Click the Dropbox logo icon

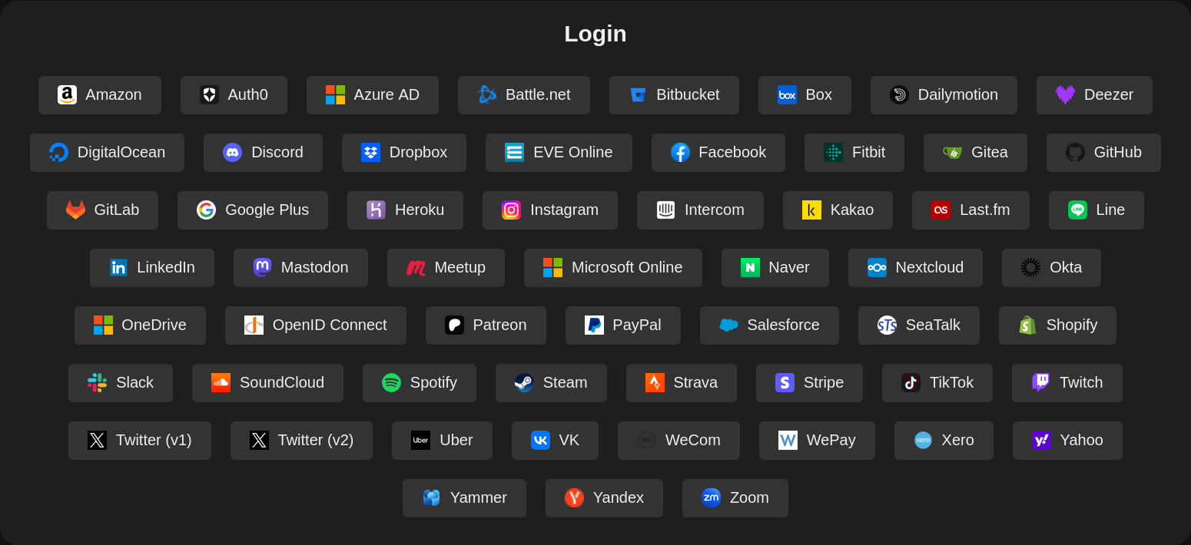(370, 153)
